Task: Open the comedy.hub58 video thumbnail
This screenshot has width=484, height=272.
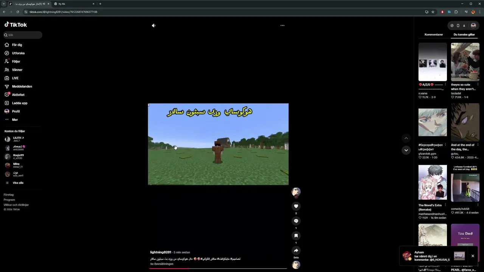Action: [465, 184]
